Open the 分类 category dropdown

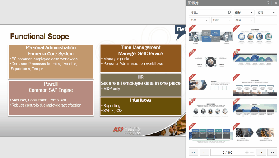tap(199, 20)
